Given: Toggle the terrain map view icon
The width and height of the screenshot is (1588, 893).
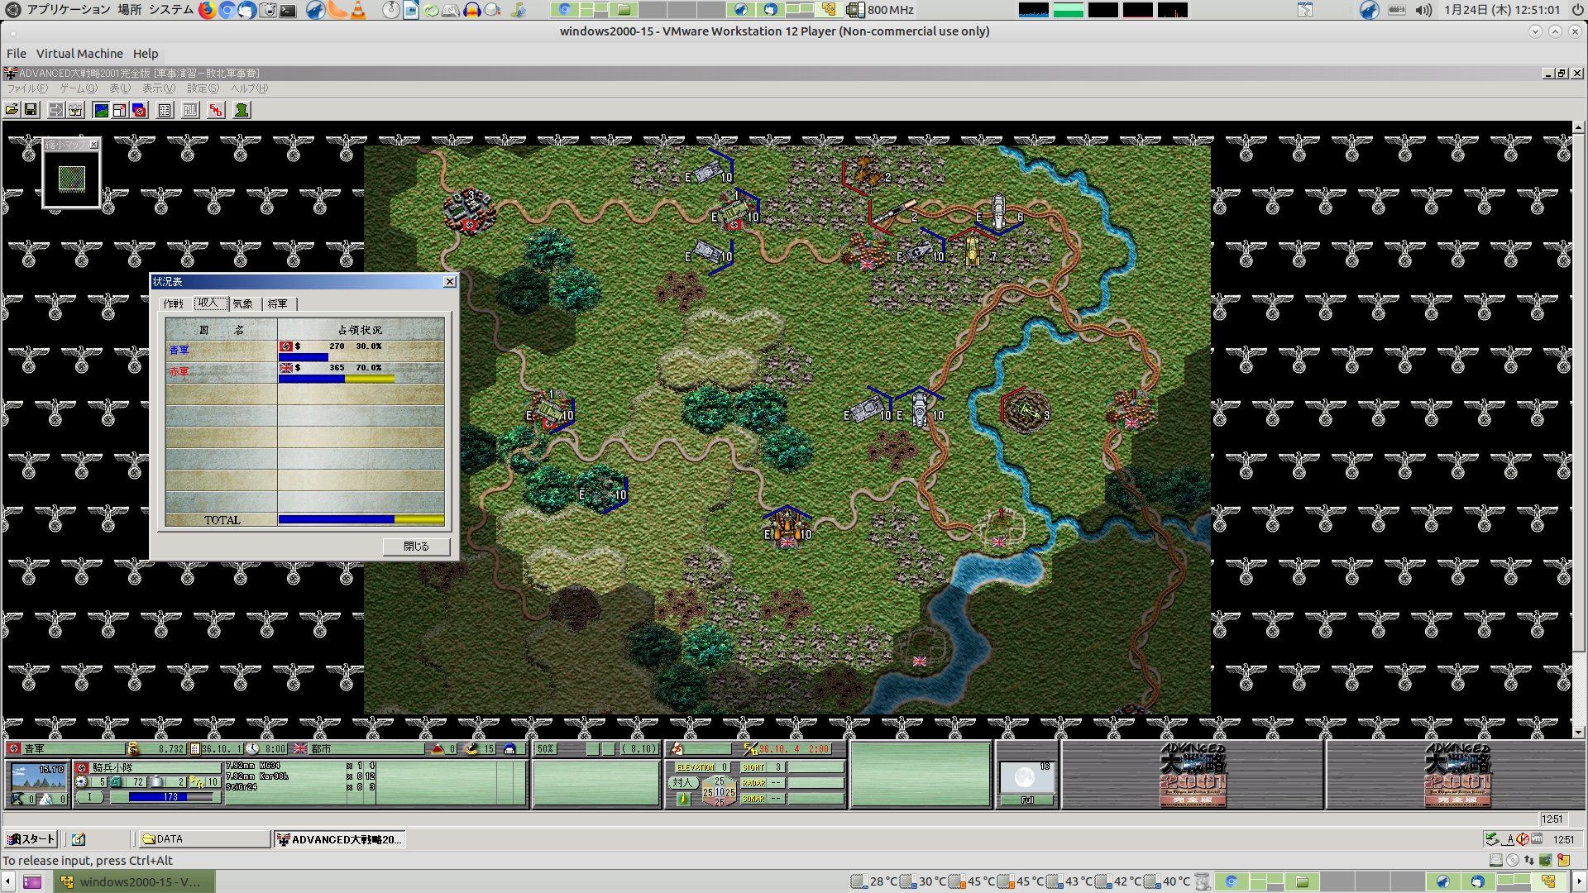Looking at the screenshot, I should coord(101,110).
